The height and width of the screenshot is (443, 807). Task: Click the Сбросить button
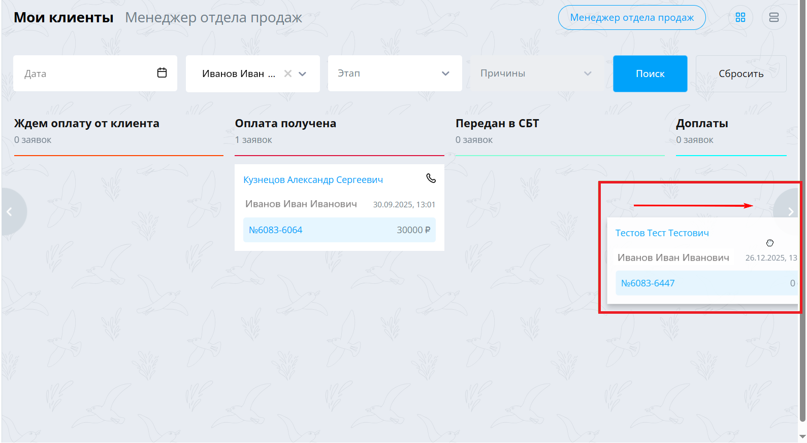click(x=741, y=73)
